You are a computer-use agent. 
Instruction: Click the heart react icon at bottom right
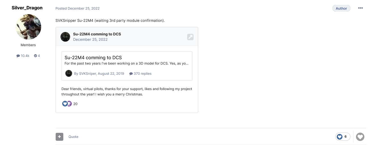coord(360,137)
